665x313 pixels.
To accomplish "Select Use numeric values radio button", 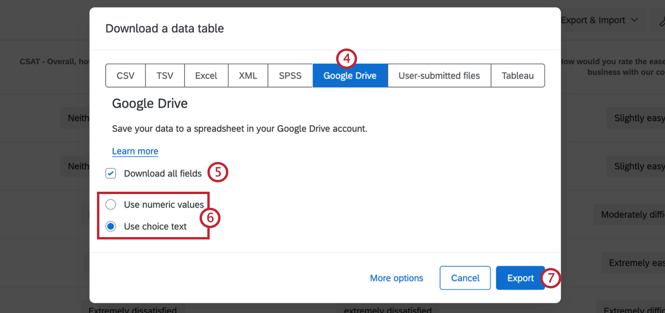I will click(x=111, y=204).
